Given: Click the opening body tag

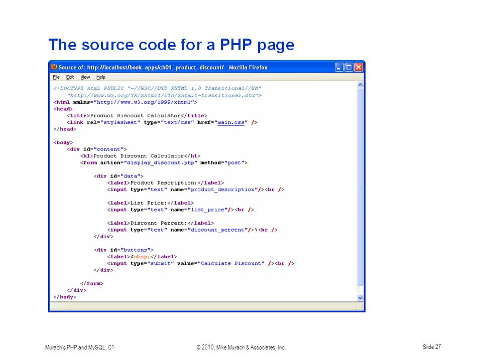Looking at the screenshot, I should [x=63, y=143].
